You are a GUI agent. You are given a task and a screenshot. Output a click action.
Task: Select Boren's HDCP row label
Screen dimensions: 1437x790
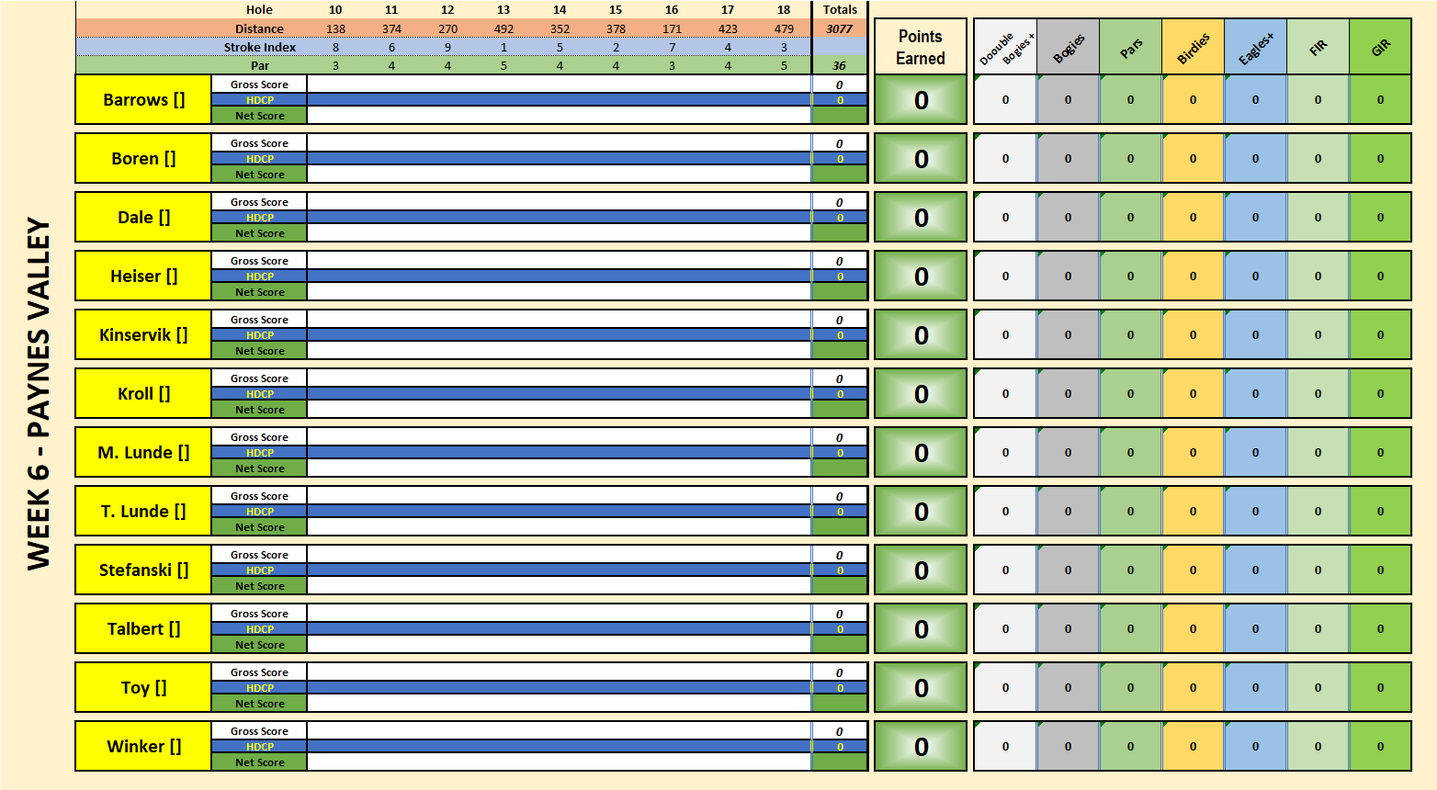(x=259, y=159)
